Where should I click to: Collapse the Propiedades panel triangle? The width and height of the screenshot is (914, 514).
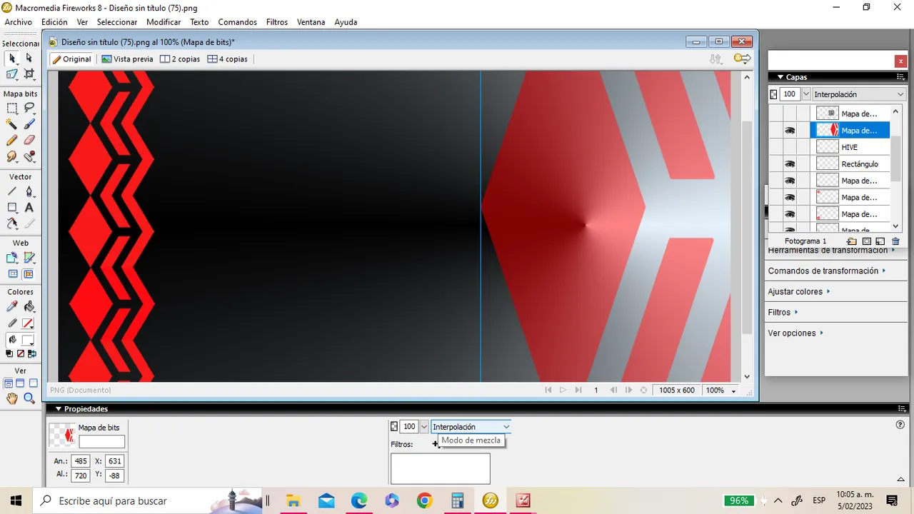coord(59,409)
